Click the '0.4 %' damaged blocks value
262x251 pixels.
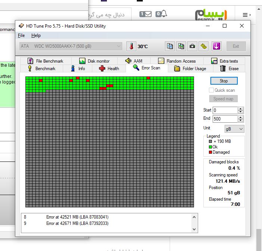(234, 168)
